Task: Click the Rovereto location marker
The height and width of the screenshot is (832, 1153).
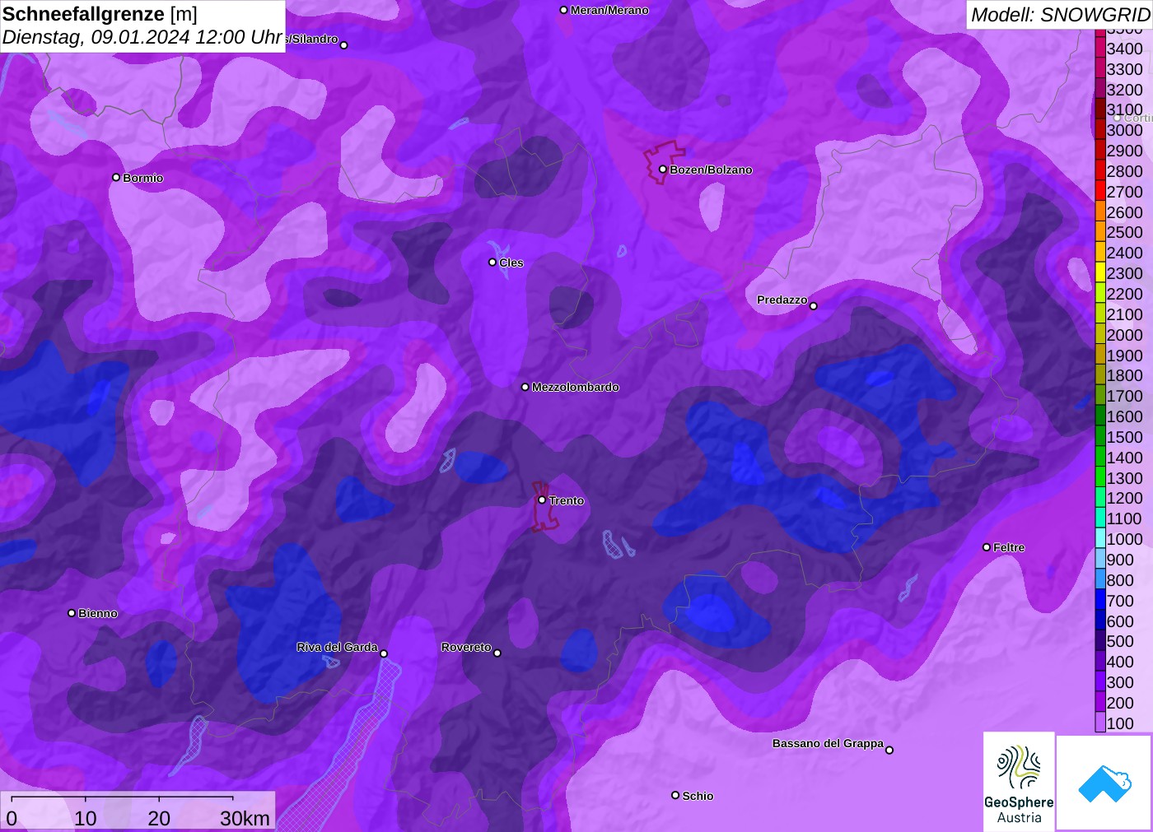Action: coord(497,653)
